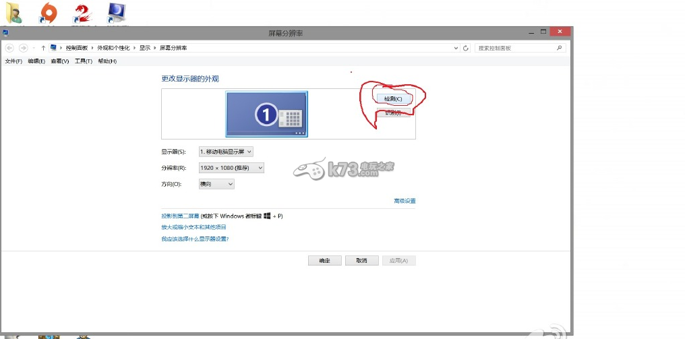Viewport: 685px width, 339px height.
Task: Click the Up one level arrow
Action: point(43,48)
